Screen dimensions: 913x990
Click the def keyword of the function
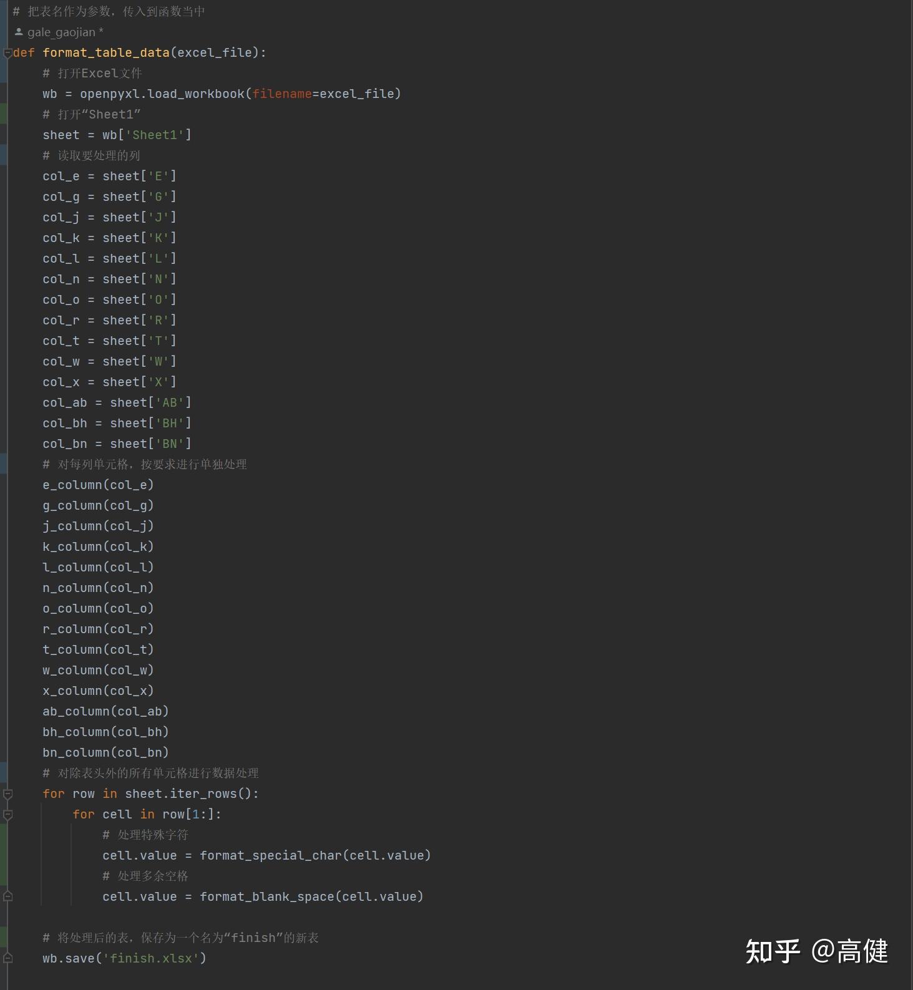click(24, 52)
